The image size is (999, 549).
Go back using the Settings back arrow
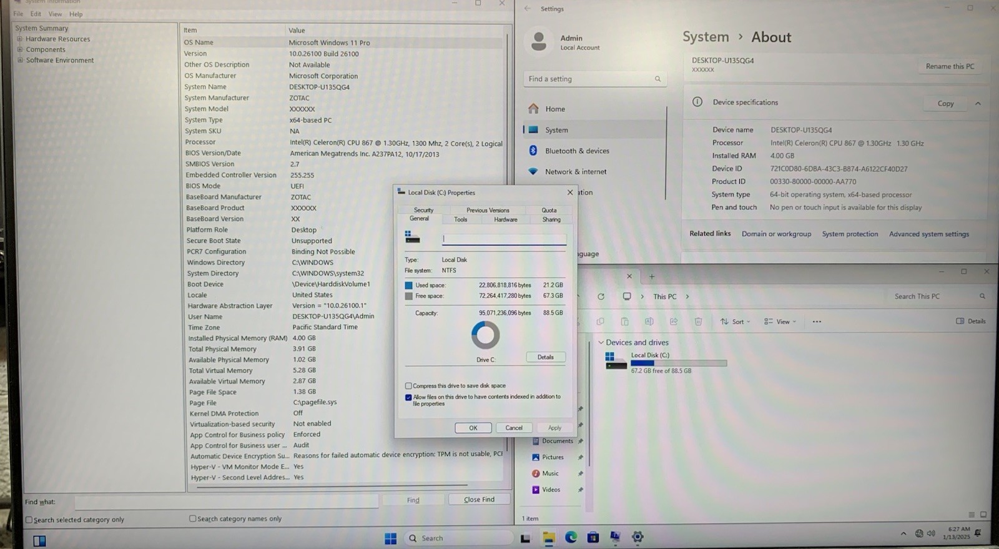click(x=528, y=9)
